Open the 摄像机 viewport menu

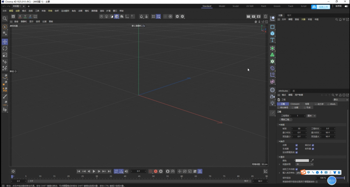[24, 21]
